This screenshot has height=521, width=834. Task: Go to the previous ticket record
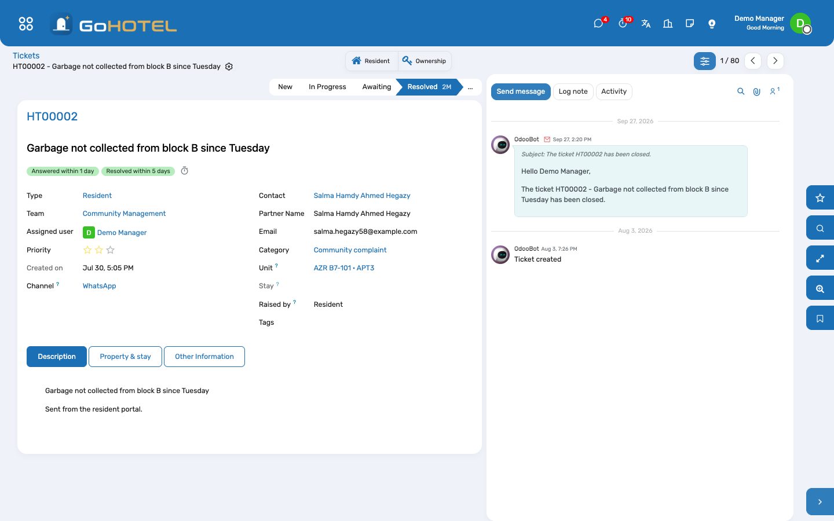pyautogui.click(x=753, y=61)
